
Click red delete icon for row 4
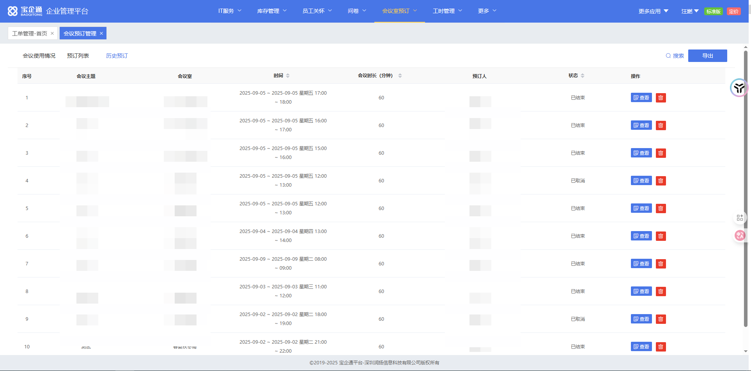pos(661,181)
